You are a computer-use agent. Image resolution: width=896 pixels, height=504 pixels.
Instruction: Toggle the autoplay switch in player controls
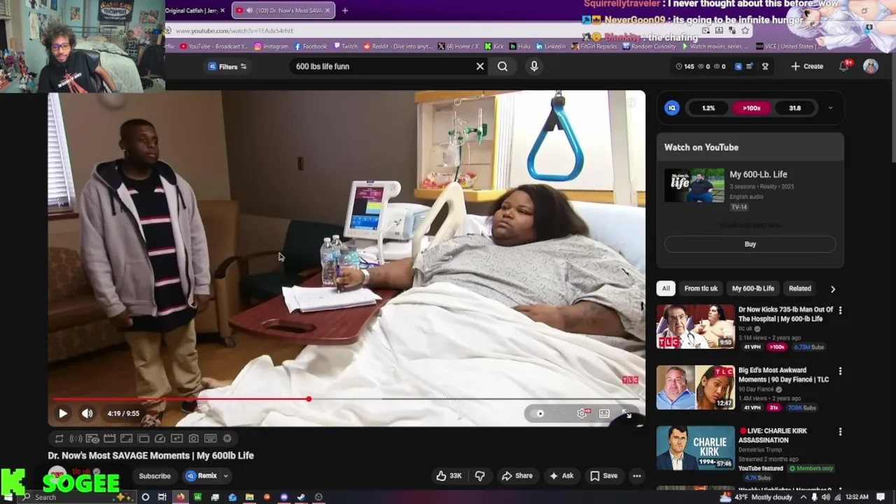(x=539, y=414)
